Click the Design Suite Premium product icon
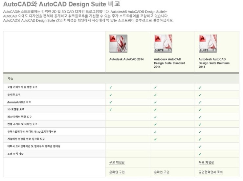243x181 pixels. 208,43
